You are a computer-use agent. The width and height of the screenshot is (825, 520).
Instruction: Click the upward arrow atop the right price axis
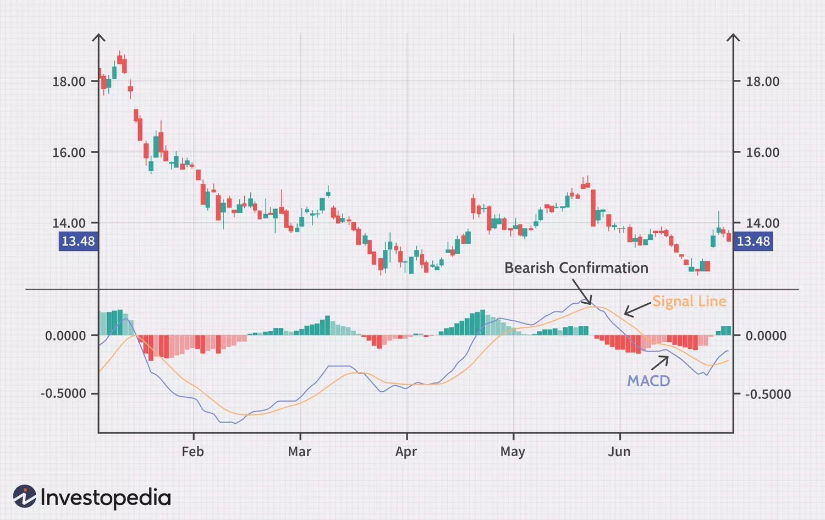[733, 38]
